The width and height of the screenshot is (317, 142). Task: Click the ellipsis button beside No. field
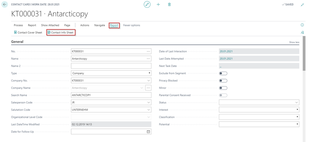click(148, 51)
